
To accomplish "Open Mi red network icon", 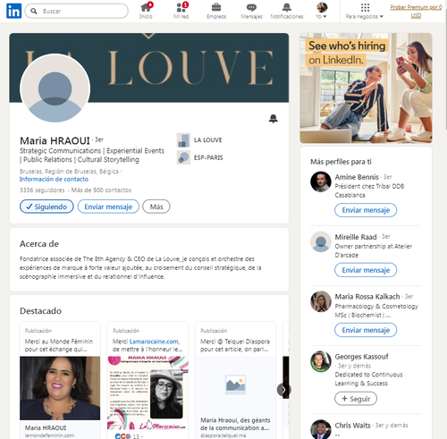I will click(181, 7).
